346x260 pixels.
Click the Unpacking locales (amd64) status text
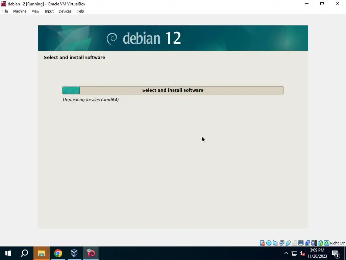91,100
